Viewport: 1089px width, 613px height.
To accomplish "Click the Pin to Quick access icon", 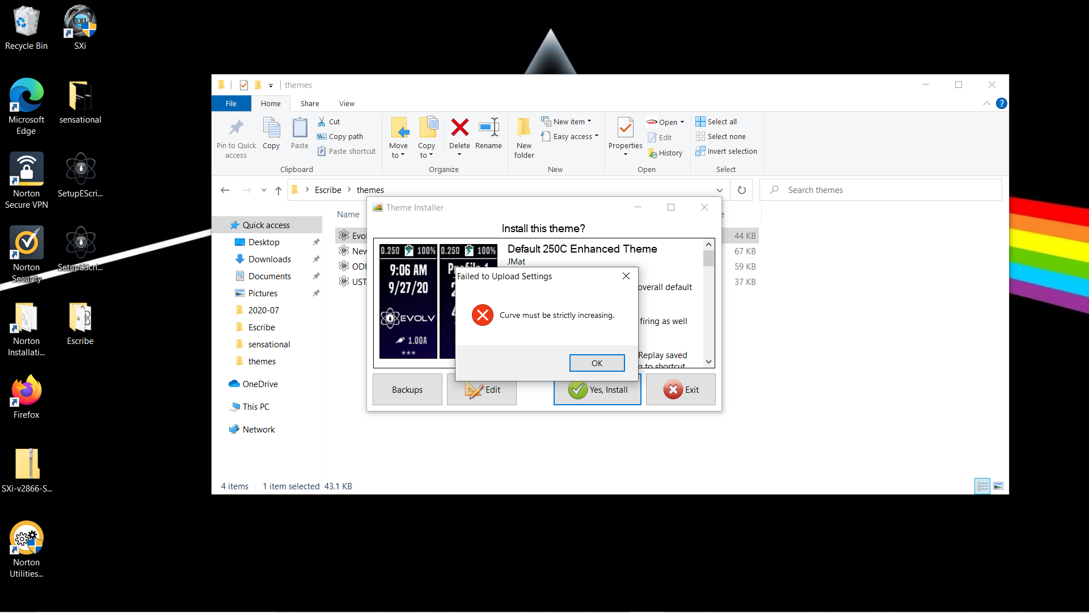I will [x=236, y=128].
